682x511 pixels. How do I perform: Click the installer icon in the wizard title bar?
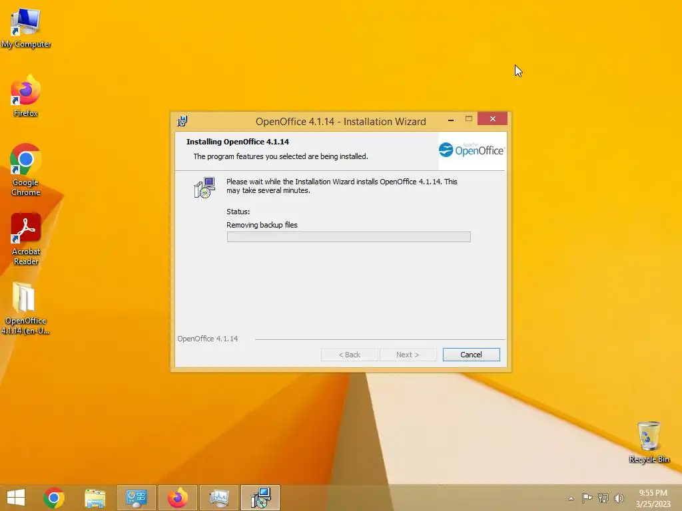click(x=182, y=121)
